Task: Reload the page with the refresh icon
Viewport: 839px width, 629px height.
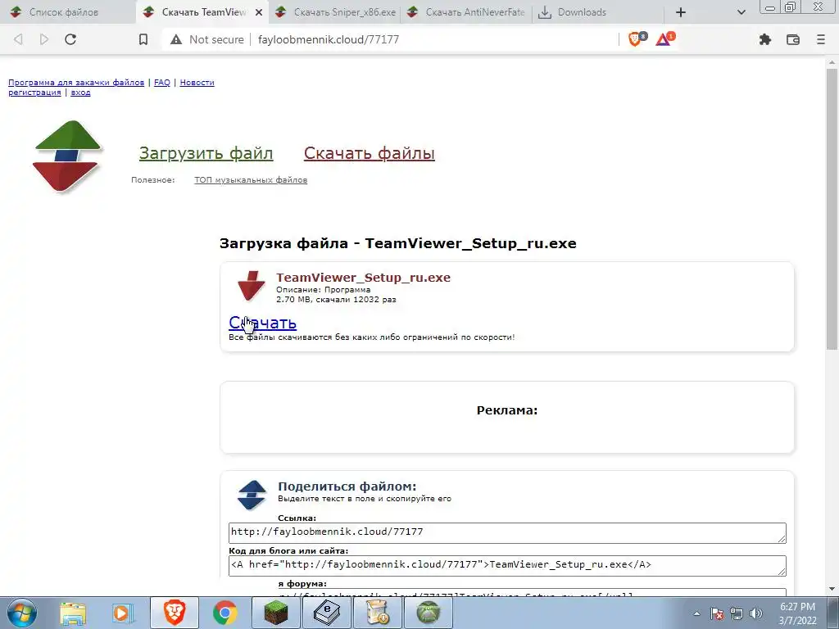Action: (70, 39)
